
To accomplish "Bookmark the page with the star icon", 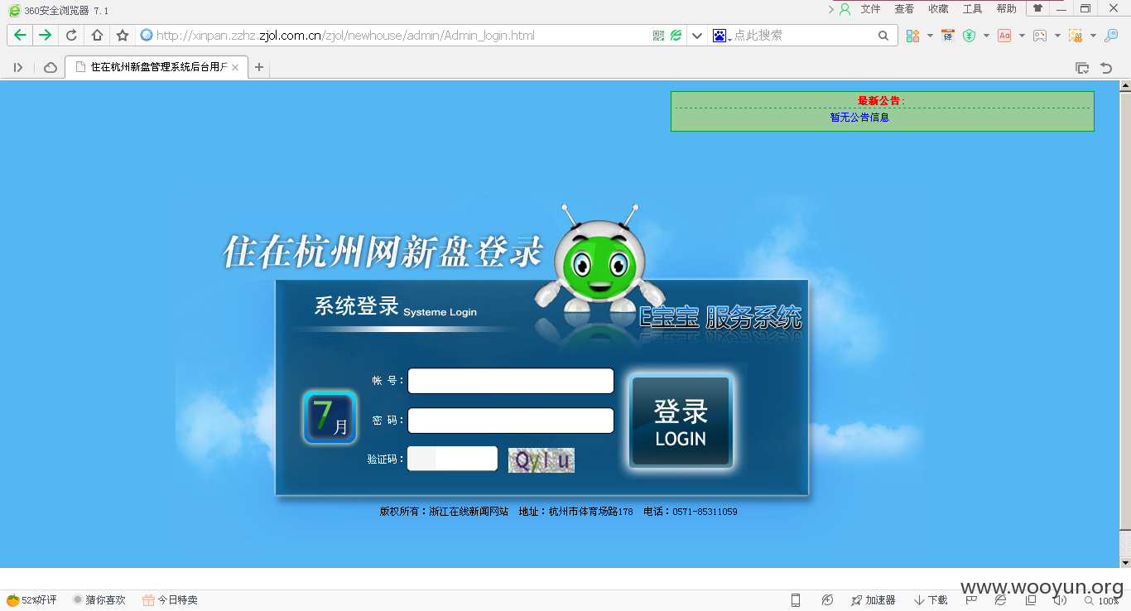I will coord(123,36).
